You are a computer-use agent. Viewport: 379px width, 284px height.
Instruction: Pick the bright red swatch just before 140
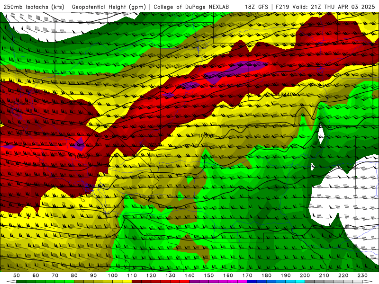[x=185, y=282]
